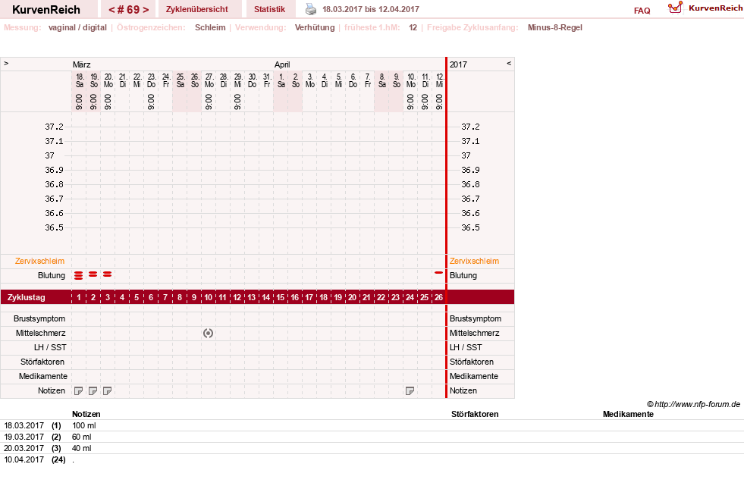This screenshot has width=744, height=489.
Task: Open the note icon for cycle day 2
Action: point(93,390)
